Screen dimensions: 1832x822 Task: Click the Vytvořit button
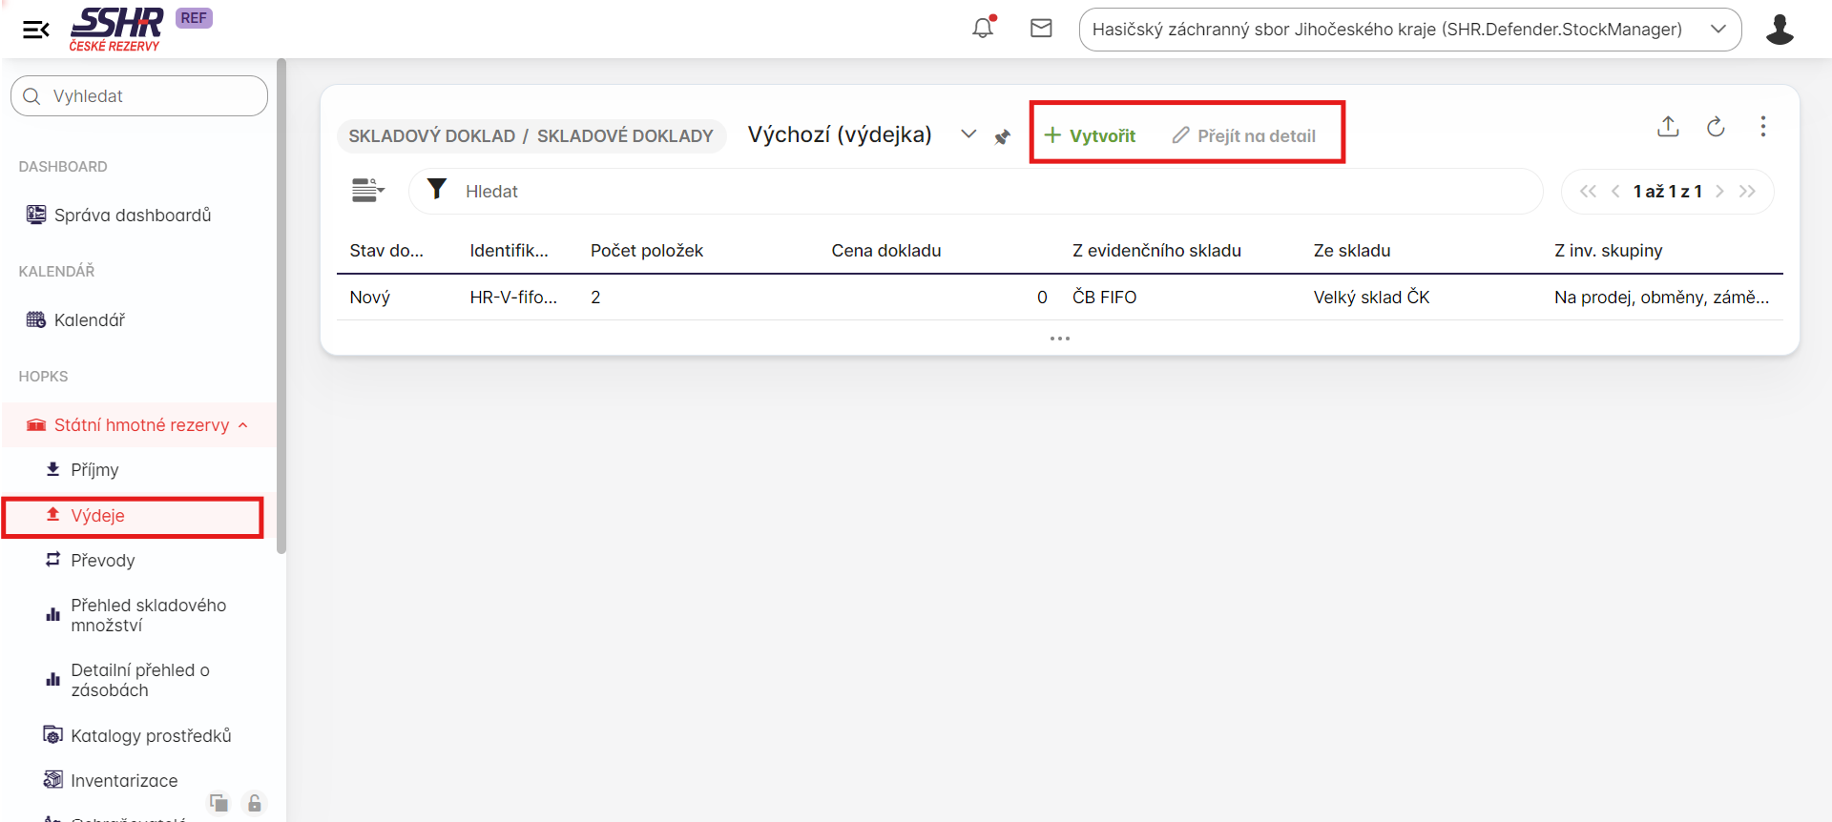point(1090,135)
